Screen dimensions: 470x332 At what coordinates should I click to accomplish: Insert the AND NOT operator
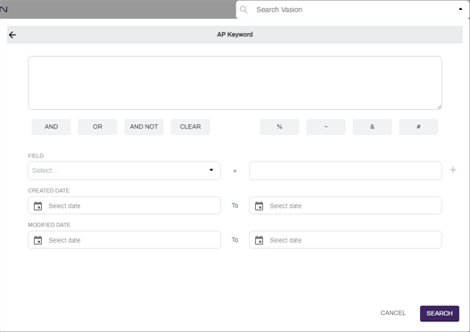click(144, 127)
